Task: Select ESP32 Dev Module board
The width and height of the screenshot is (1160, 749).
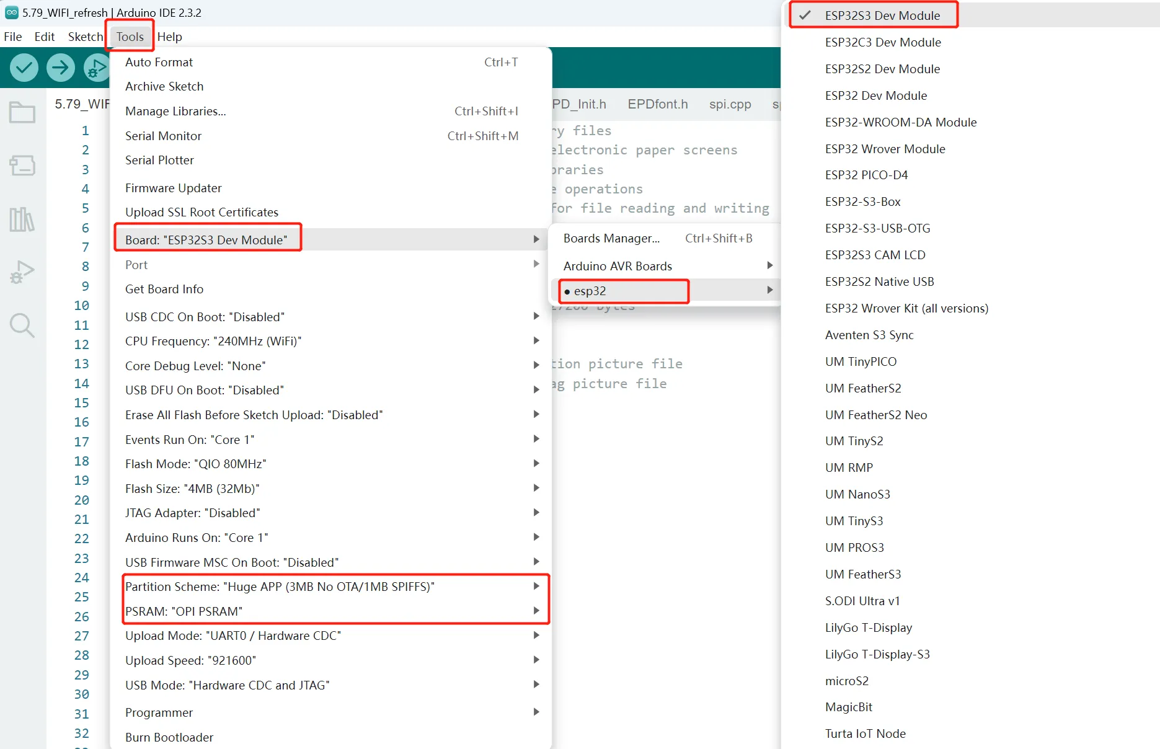Action: coord(970,95)
